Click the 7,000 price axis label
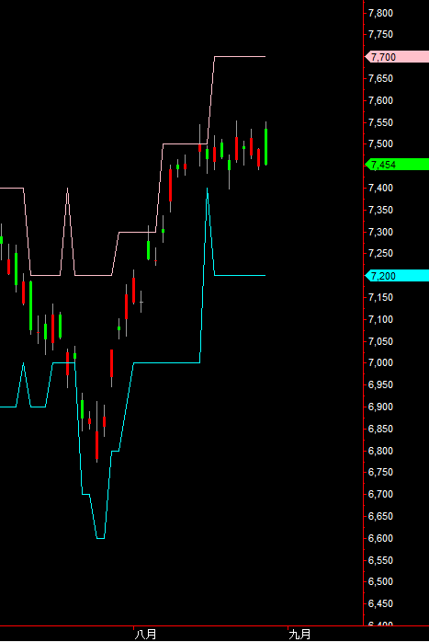Viewport: 429px width, 642px height. tap(380, 362)
